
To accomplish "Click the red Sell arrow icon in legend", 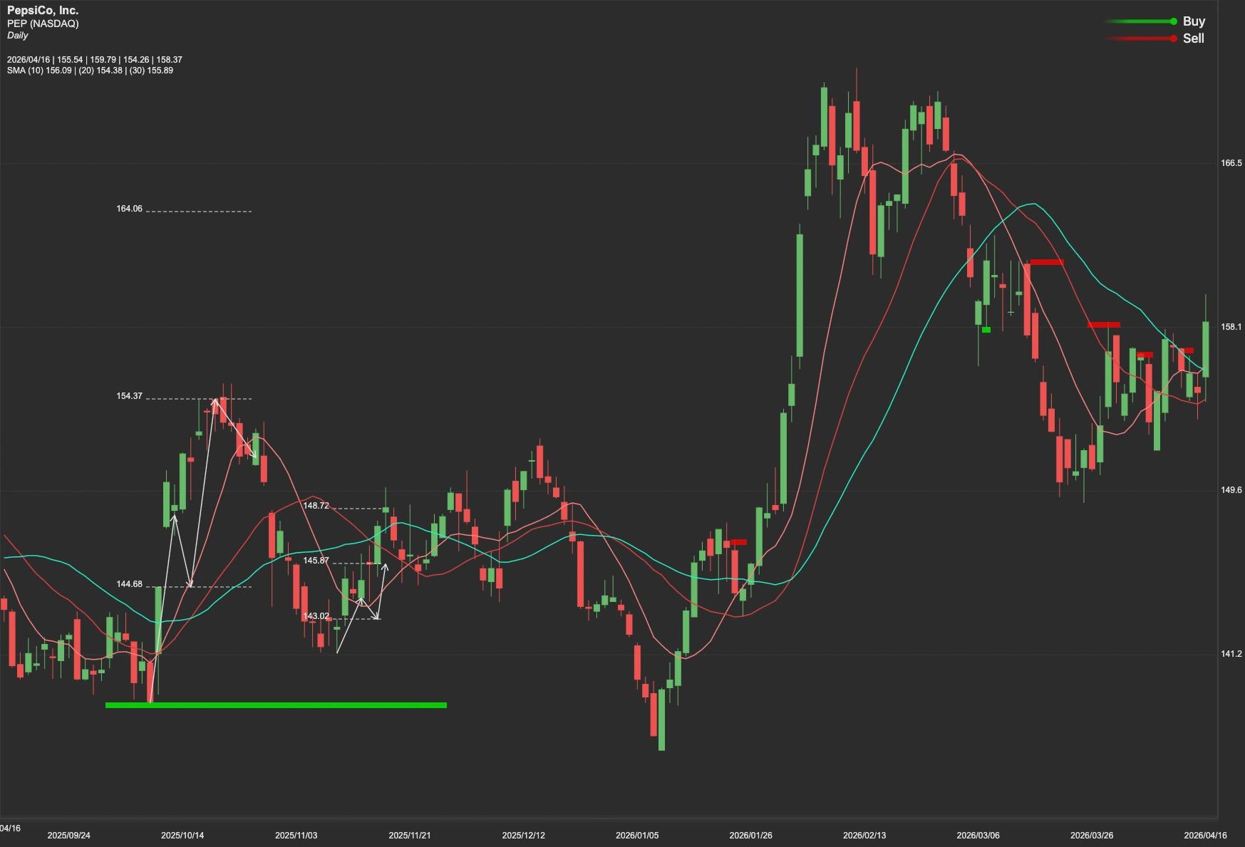I will click(1172, 39).
